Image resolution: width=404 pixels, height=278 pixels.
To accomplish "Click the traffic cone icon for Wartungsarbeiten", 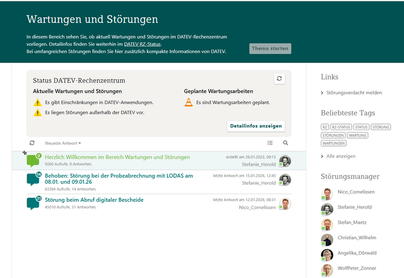I will click(189, 102).
